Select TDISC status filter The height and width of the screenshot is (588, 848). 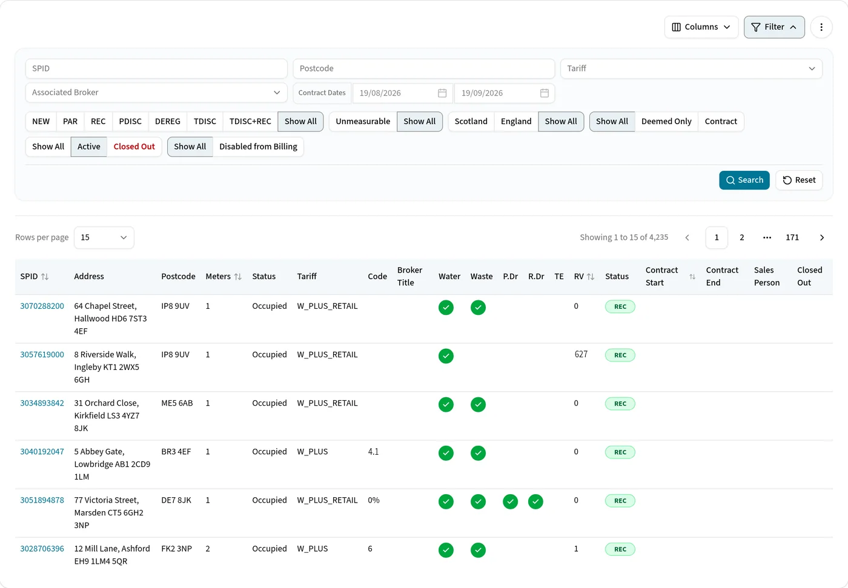pyautogui.click(x=205, y=122)
